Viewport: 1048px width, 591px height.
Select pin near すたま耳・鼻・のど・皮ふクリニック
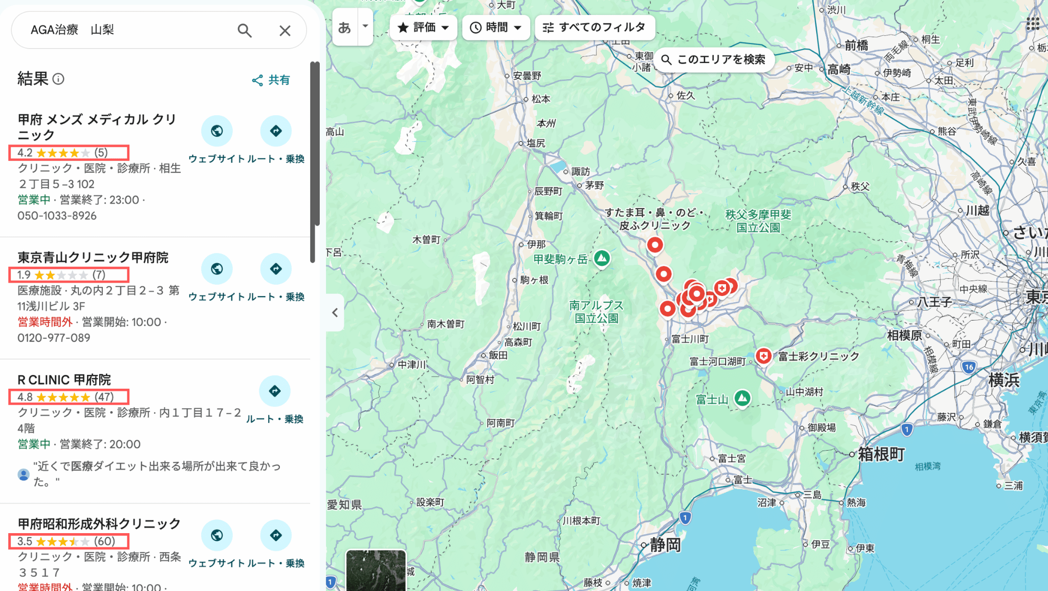[x=654, y=245]
